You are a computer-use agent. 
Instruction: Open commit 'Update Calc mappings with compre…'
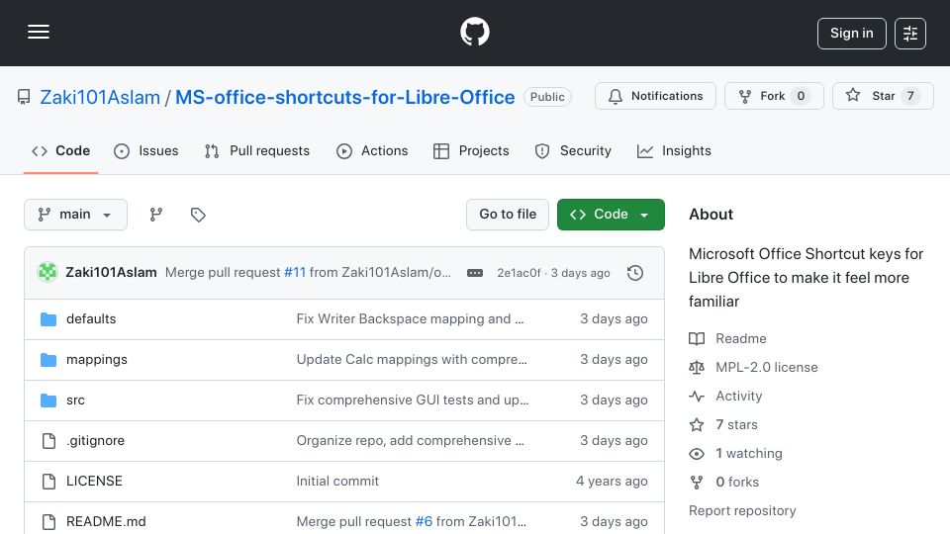coord(412,360)
